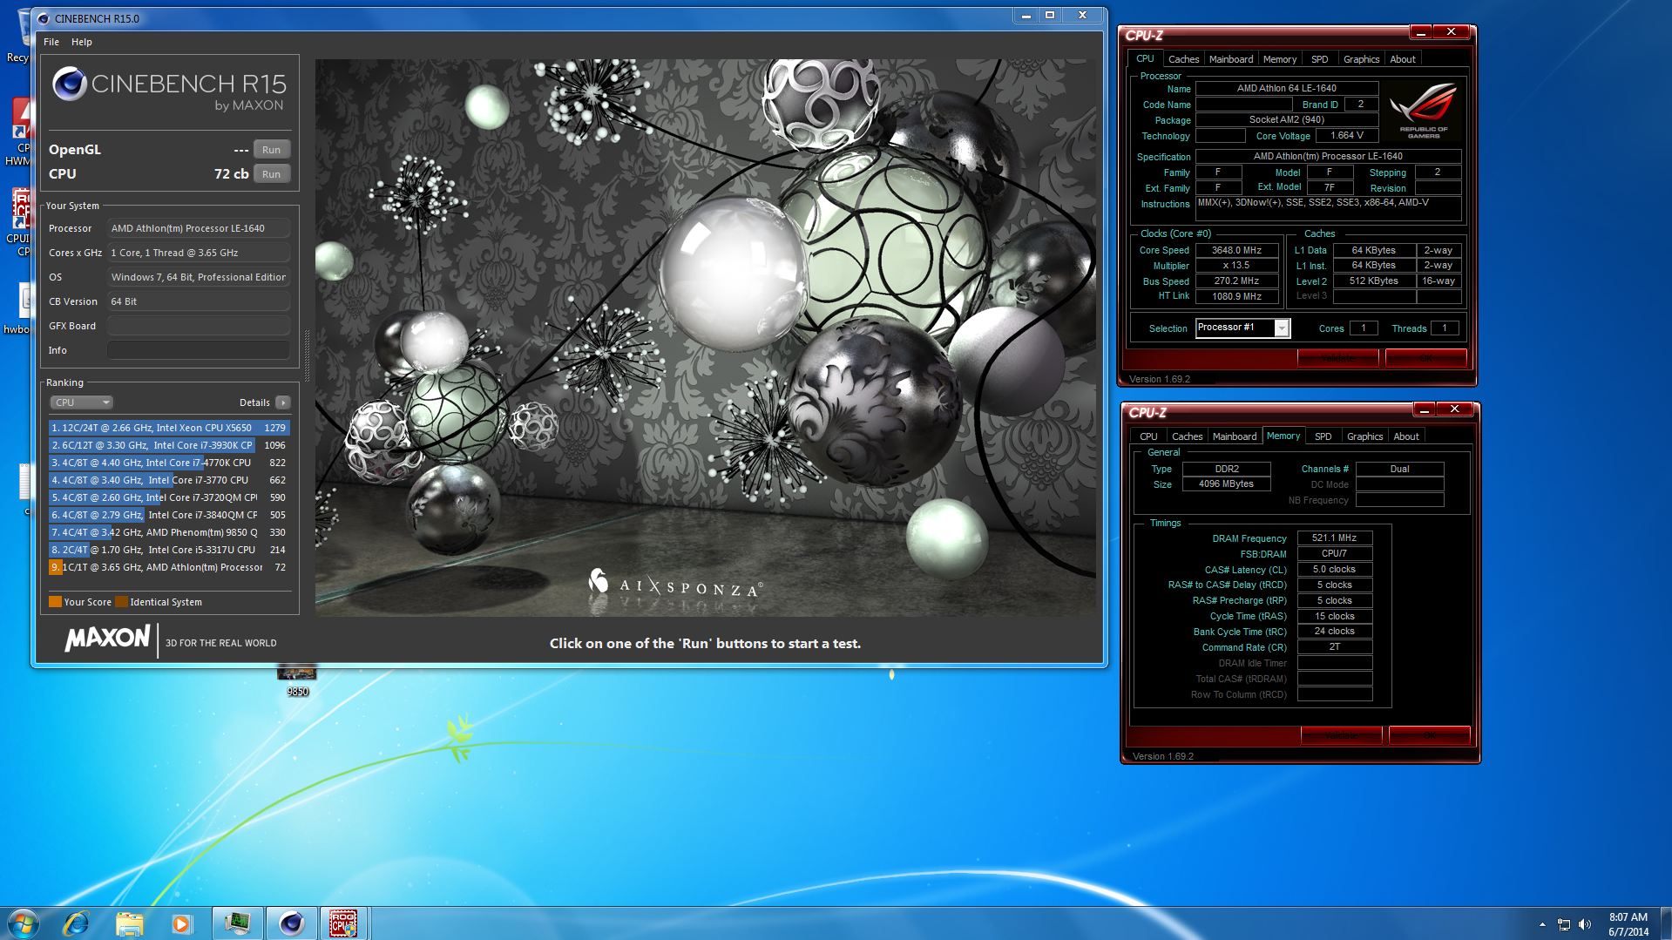Select ranking row Intel Core i7-4770K
The width and height of the screenshot is (1672, 940).
(169, 463)
